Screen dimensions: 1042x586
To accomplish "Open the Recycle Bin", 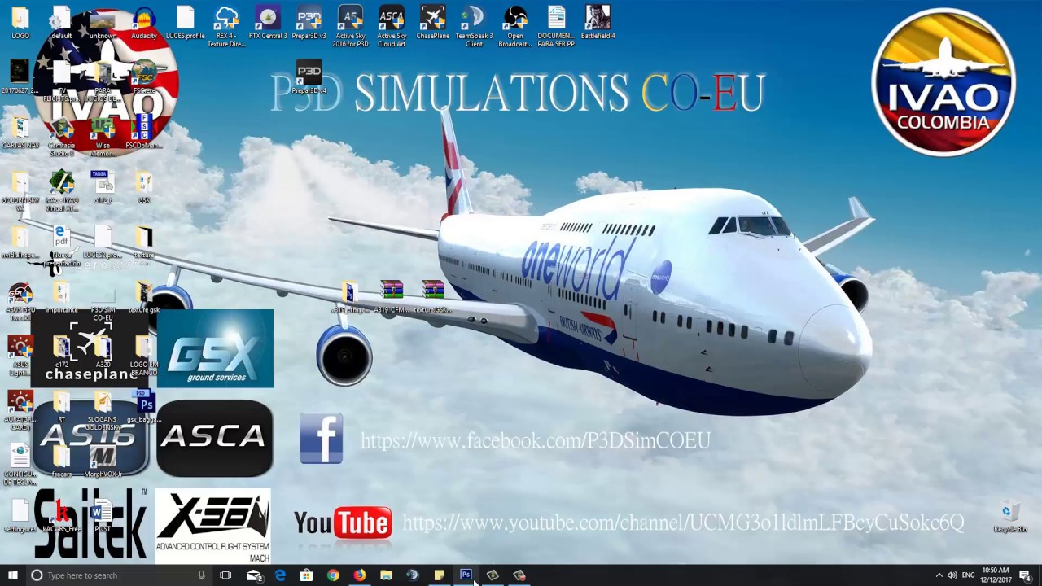I will [x=1009, y=517].
